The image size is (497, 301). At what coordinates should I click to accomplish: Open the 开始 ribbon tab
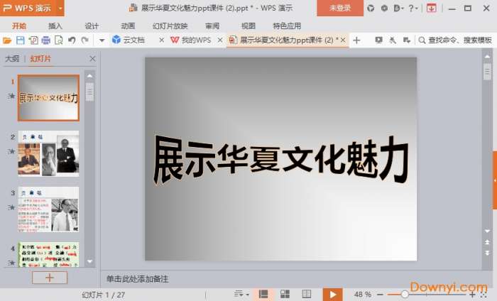(19, 26)
